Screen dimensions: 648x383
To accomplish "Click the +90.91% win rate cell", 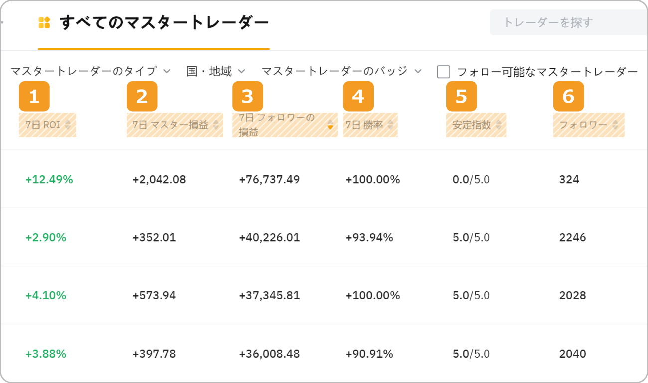I will (369, 354).
